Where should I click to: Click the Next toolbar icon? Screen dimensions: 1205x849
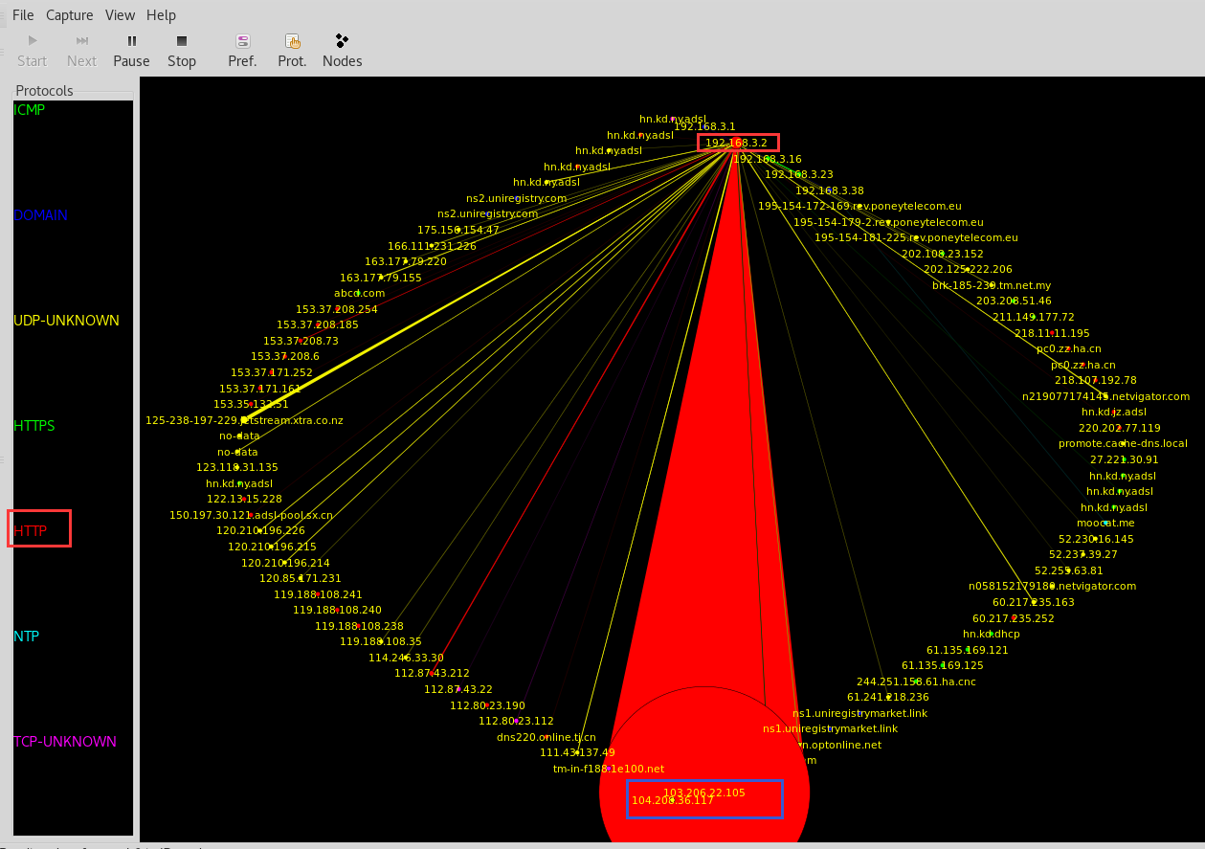tap(81, 41)
